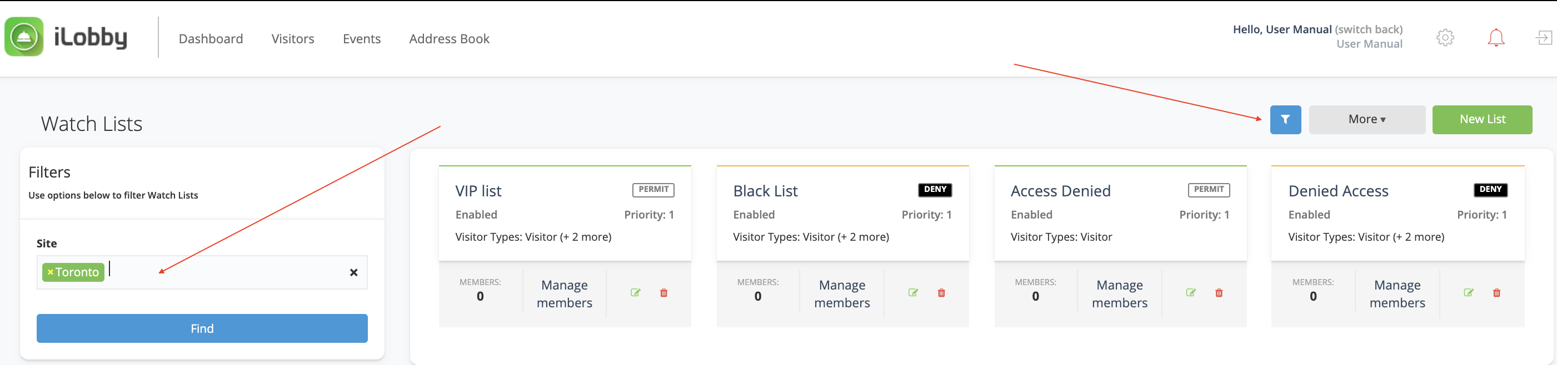Edit the Denied Access watch list

[x=1468, y=292]
